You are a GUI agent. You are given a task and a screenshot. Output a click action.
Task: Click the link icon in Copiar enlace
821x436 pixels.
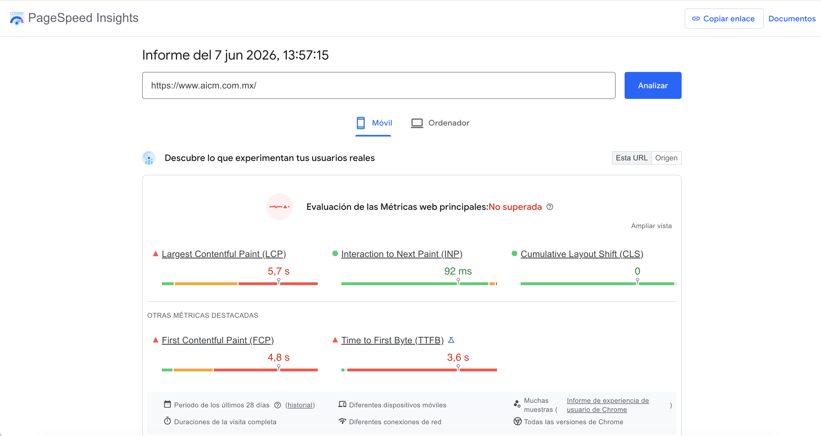pyautogui.click(x=696, y=19)
